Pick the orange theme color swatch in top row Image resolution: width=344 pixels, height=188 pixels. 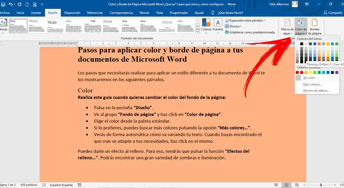[319, 44]
